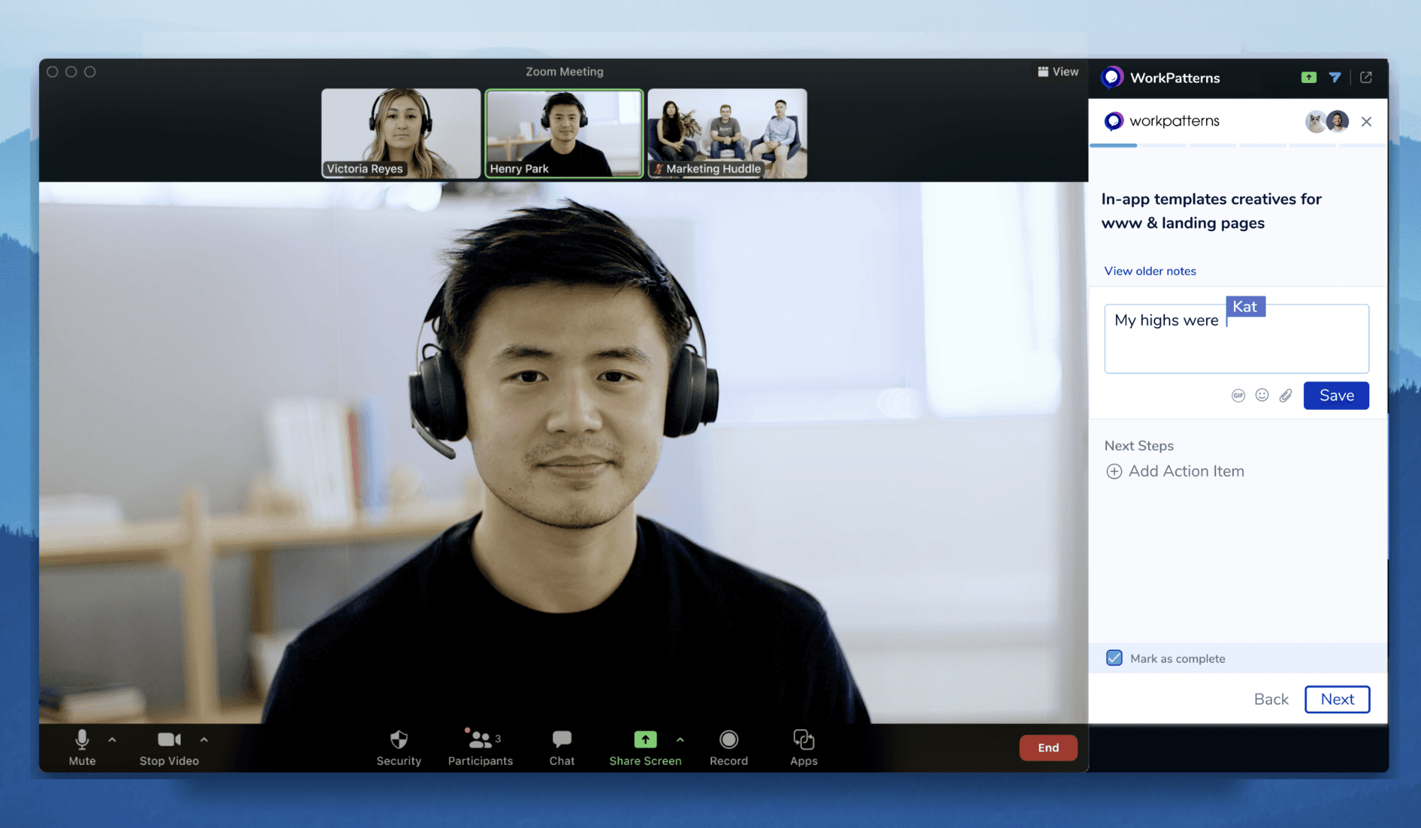
Task: Pop out the WorkPatterns app window
Action: pos(1366,77)
